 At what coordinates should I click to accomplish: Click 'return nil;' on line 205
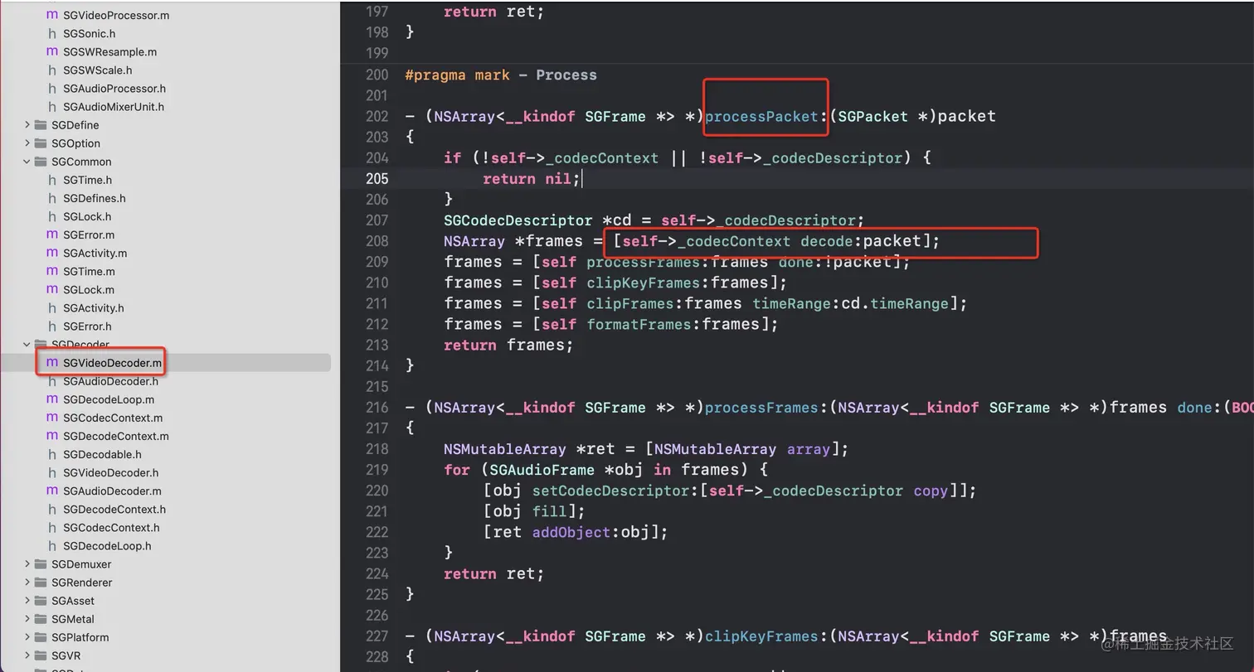[531, 178]
